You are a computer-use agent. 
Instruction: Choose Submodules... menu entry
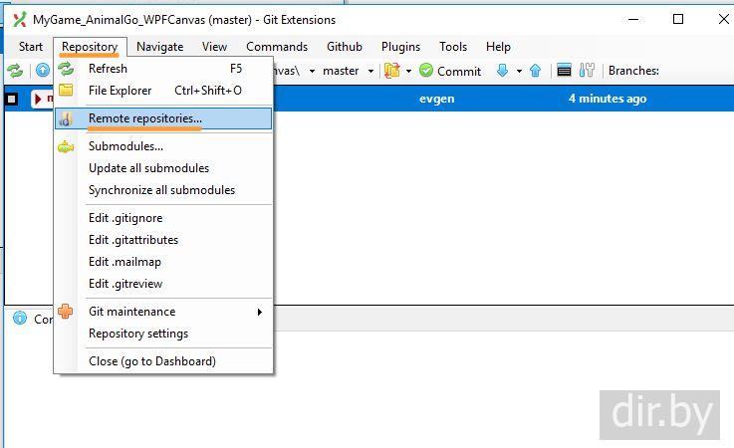tap(163, 146)
